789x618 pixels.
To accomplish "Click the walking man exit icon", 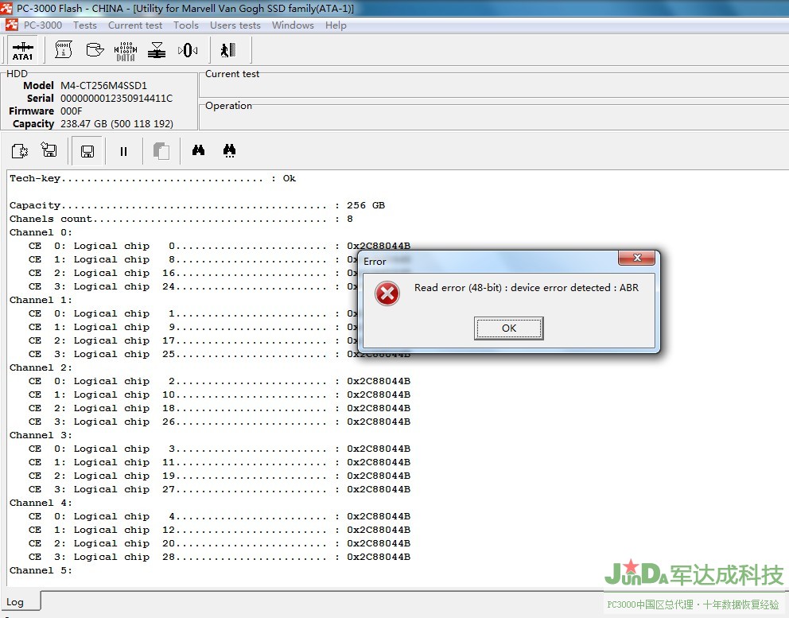I will tap(227, 50).
